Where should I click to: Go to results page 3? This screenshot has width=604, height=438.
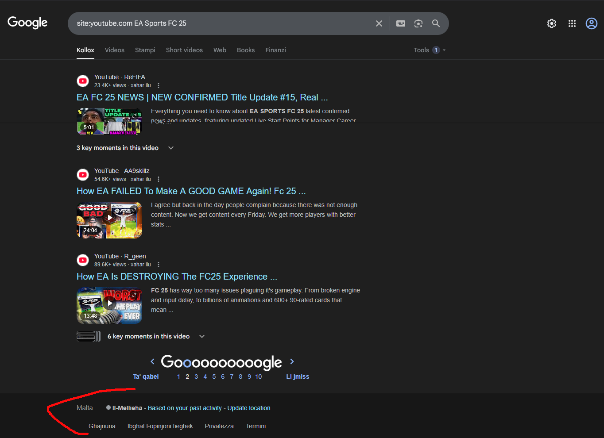(x=196, y=377)
